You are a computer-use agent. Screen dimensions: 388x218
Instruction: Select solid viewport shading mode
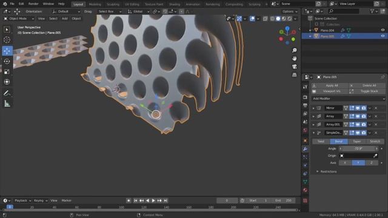click(x=278, y=19)
